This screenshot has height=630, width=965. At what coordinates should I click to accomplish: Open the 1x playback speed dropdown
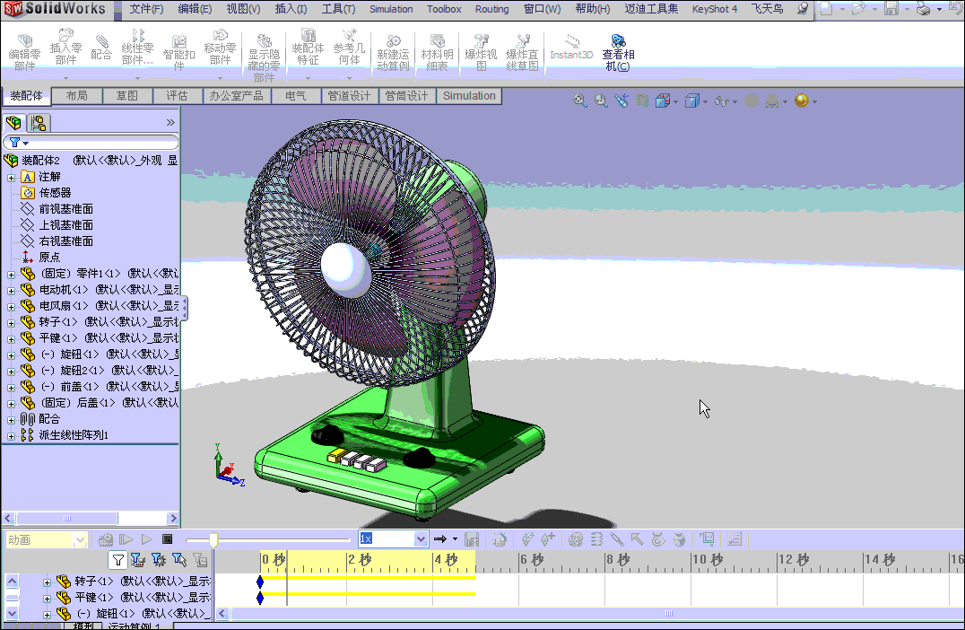pos(420,538)
